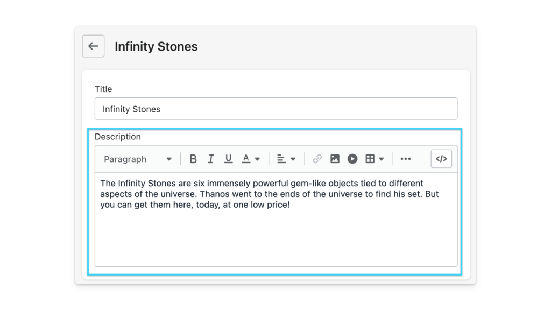The image size is (551, 310).
Task: Insert an image using the picture icon
Action: (335, 159)
